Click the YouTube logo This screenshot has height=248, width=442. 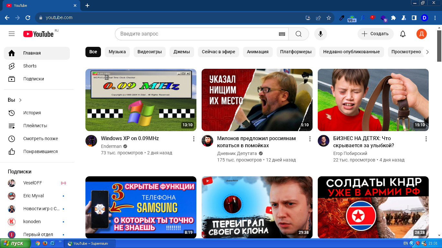(38, 34)
